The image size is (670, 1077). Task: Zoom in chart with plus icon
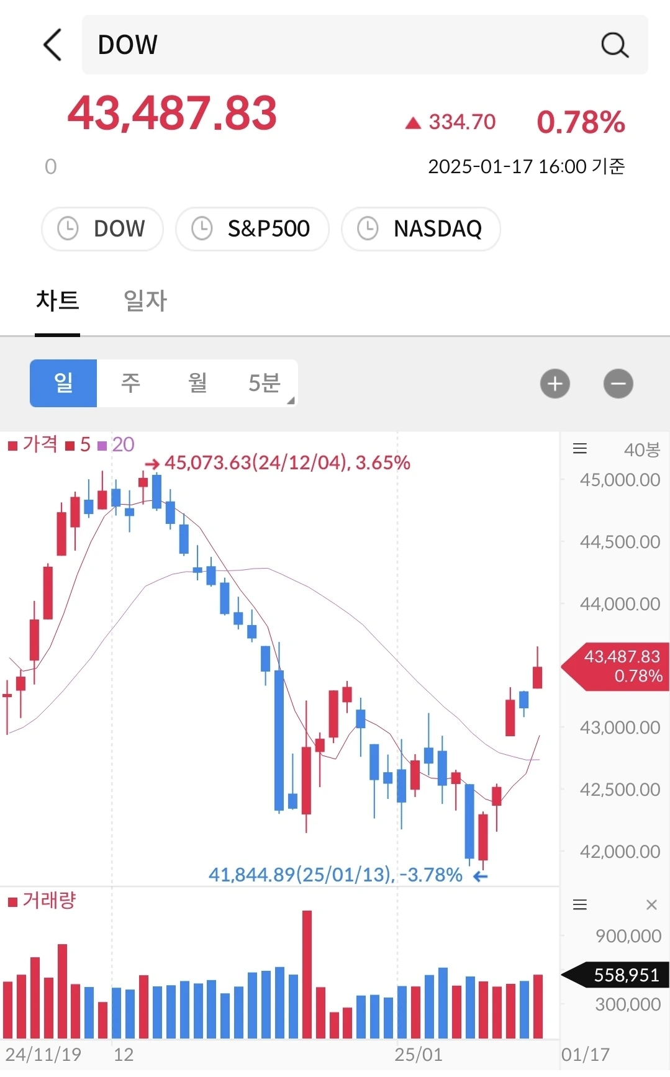555,384
